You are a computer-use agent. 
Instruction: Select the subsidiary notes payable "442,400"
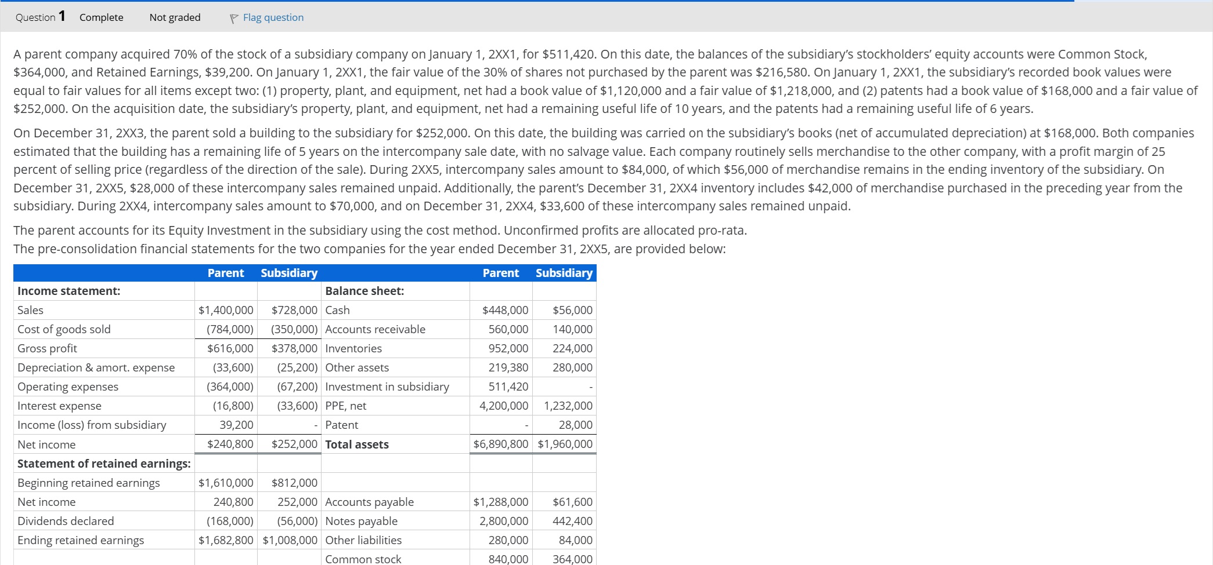coord(573,521)
